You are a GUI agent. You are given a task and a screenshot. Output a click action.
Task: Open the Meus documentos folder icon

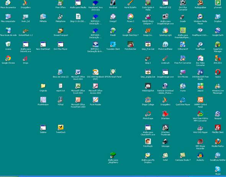(8, 3)
